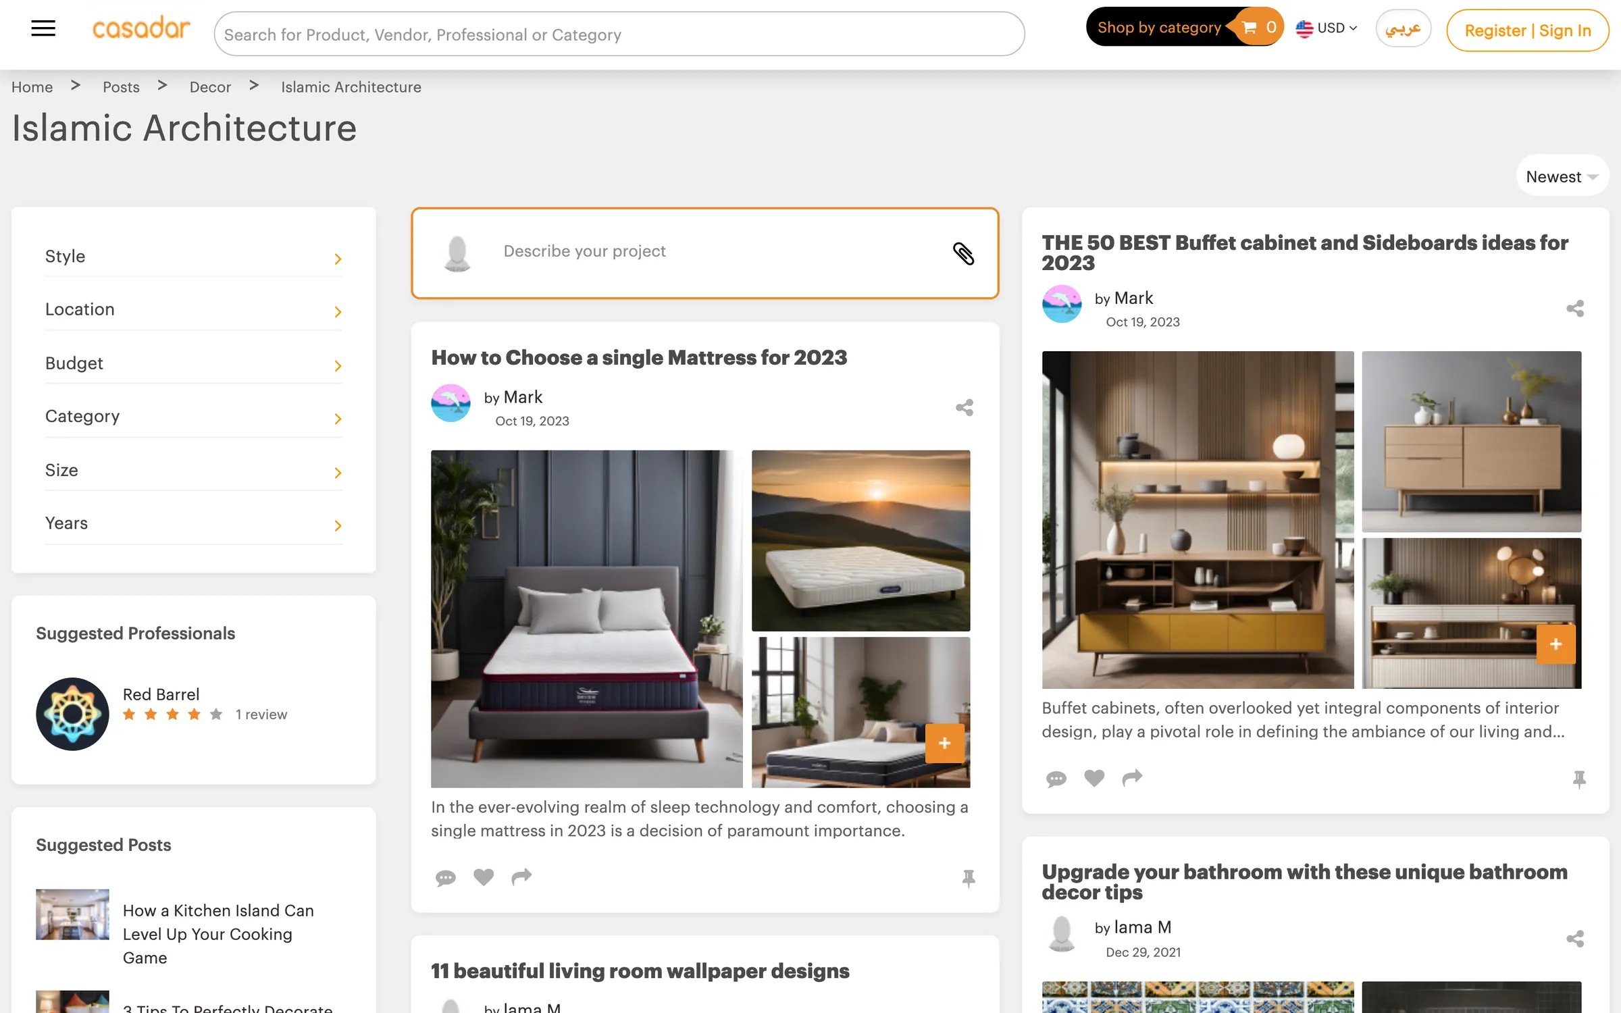The height and width of the screenshot is (1013, 1621).
Task: Forward the single Mattress post
Action: pos(521,877)
